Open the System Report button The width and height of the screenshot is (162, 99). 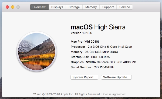coord(84,77)
